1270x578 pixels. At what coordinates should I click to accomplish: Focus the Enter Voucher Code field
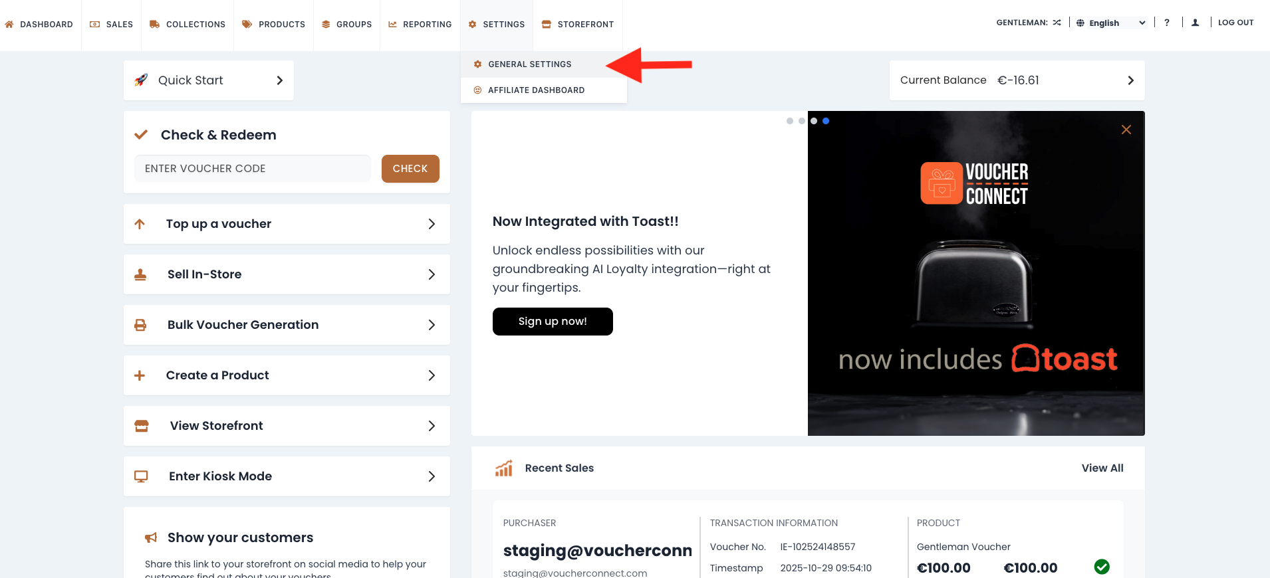253,169
